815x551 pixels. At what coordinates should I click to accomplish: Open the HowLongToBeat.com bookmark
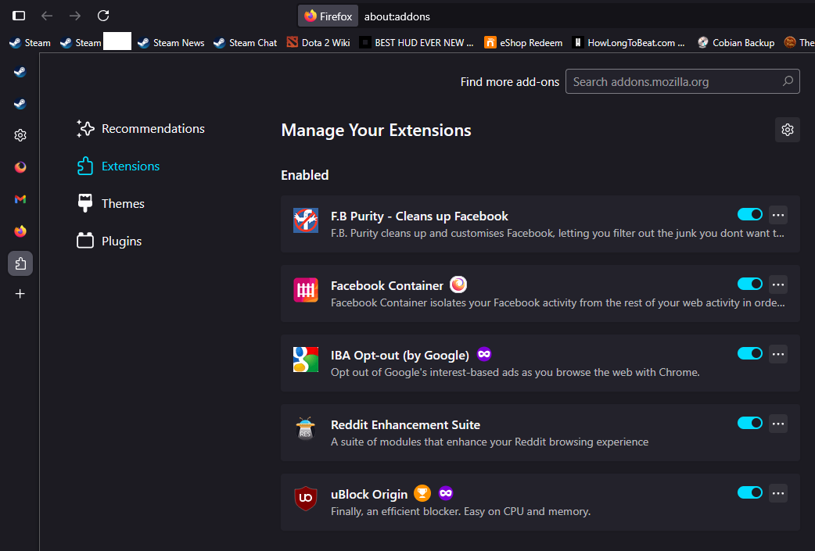tap(628, 42)
